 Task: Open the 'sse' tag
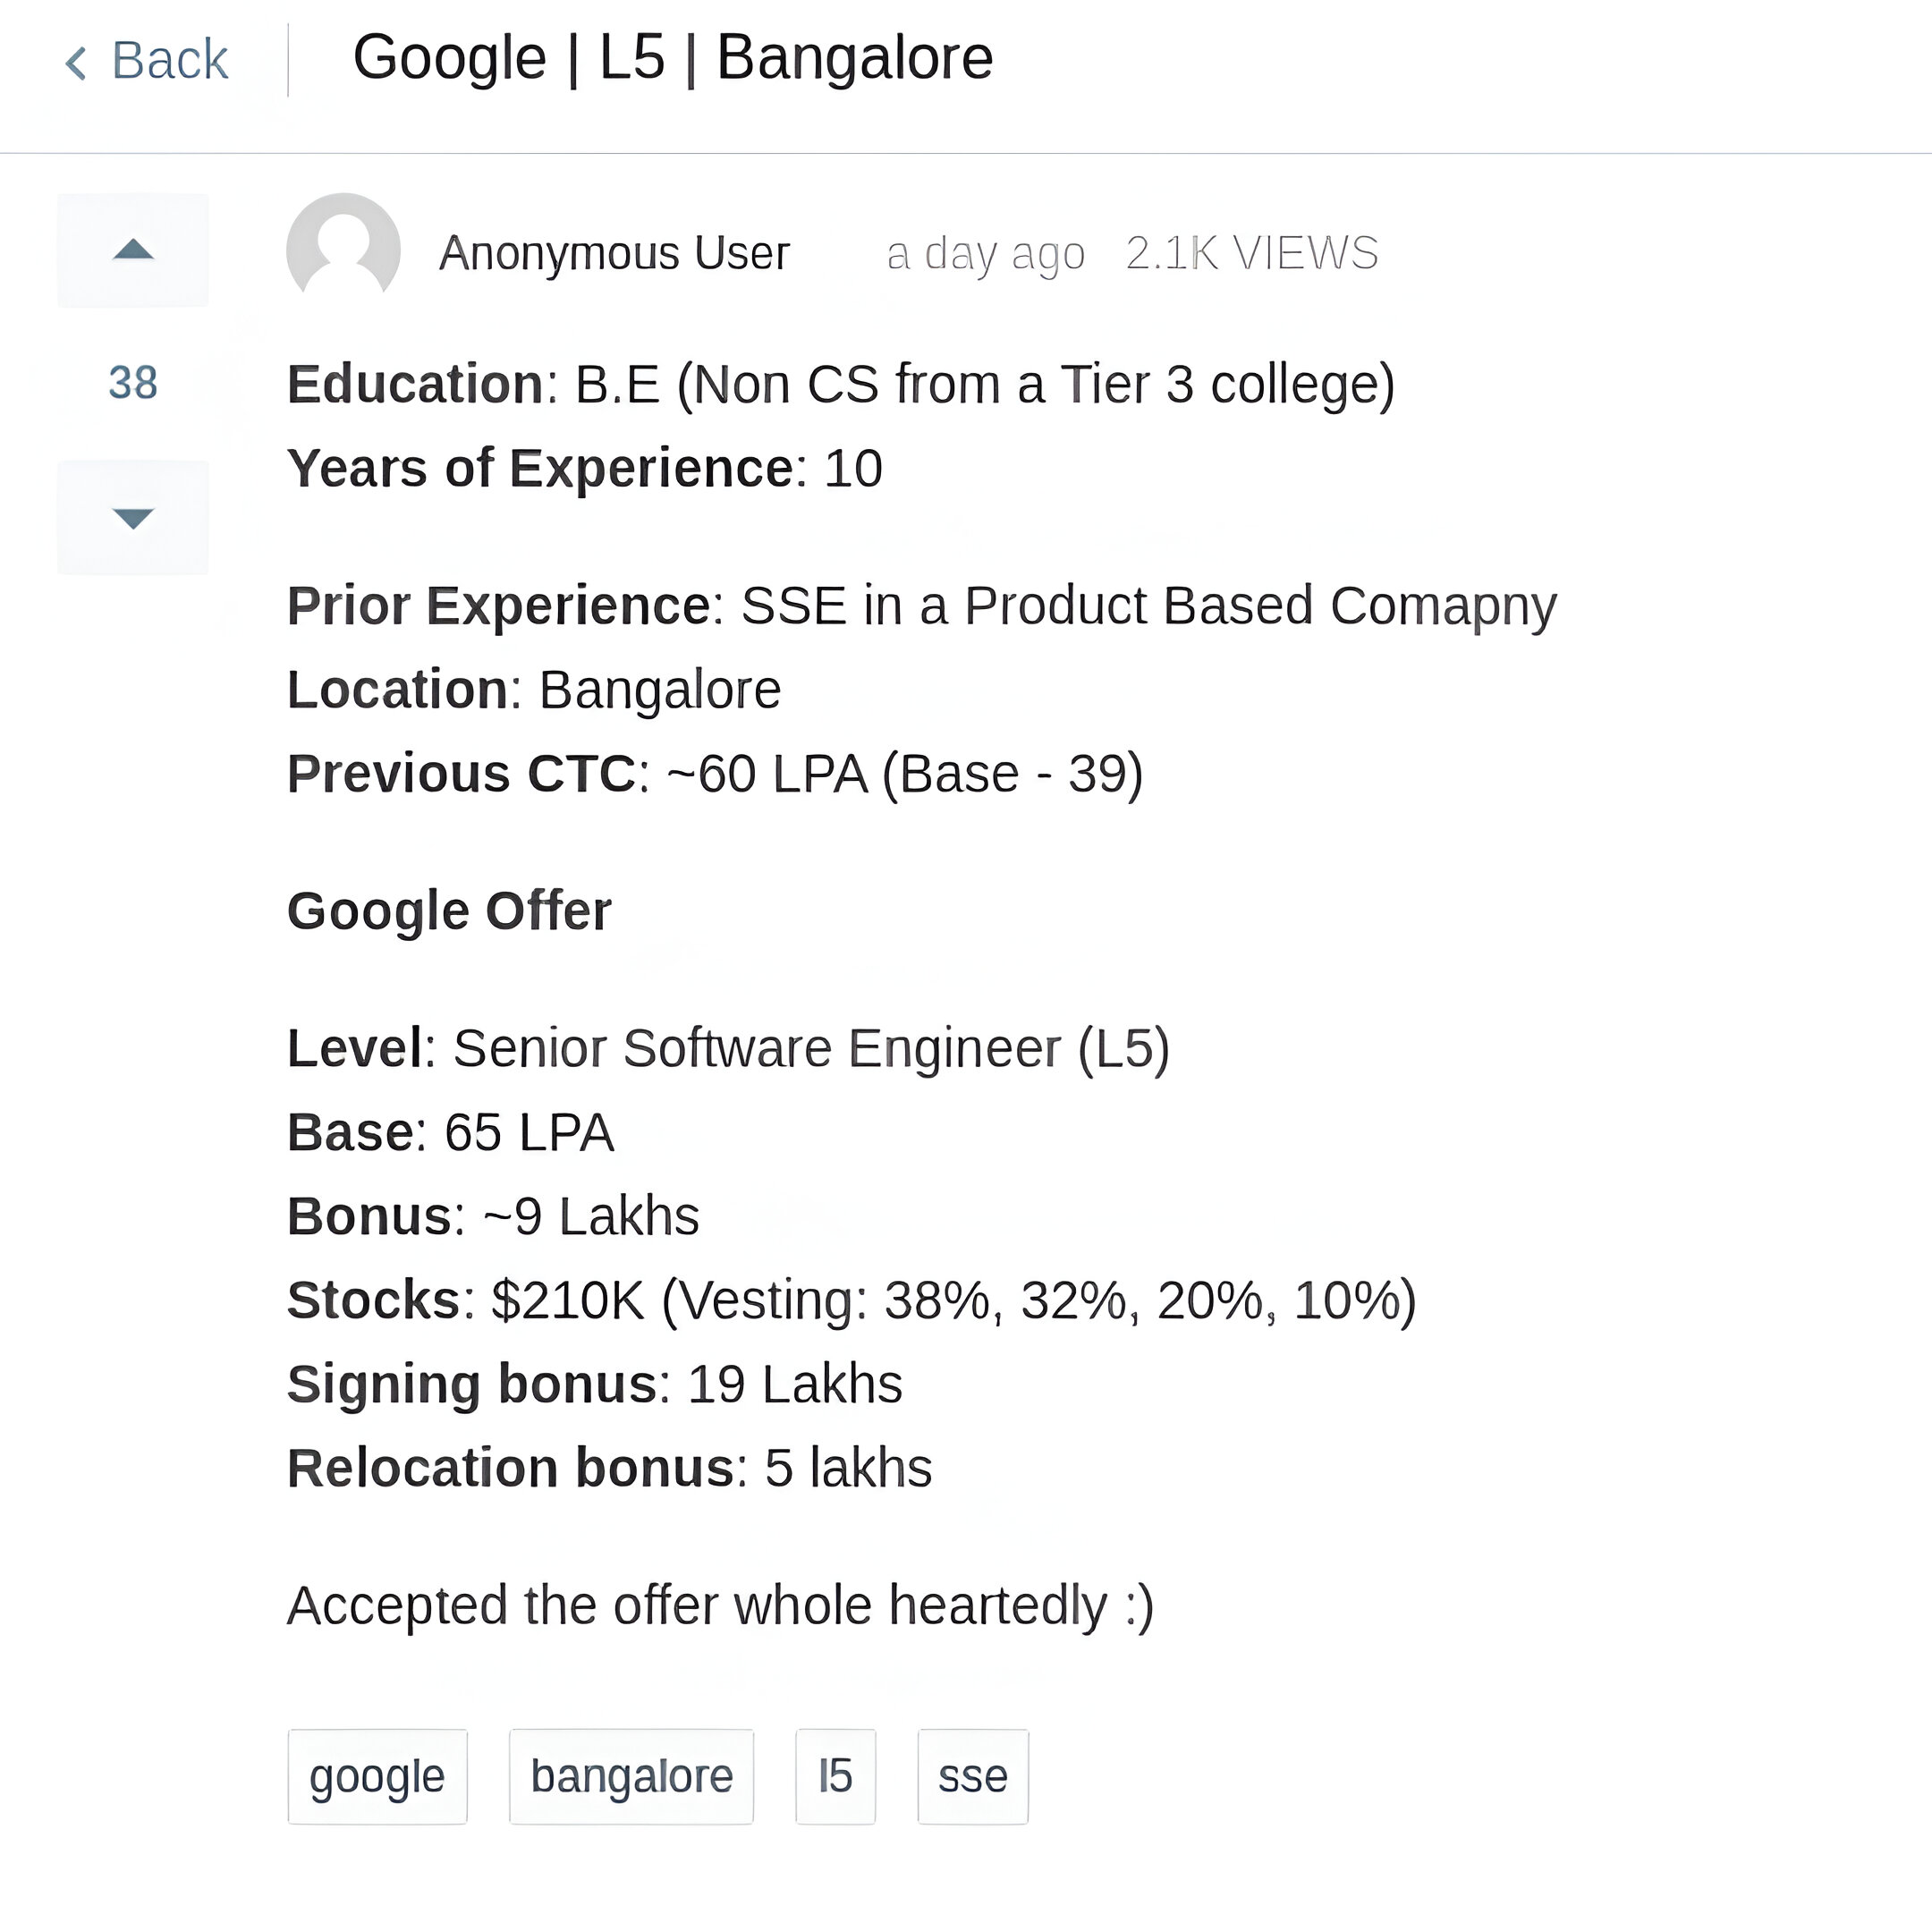(972, 1777)
